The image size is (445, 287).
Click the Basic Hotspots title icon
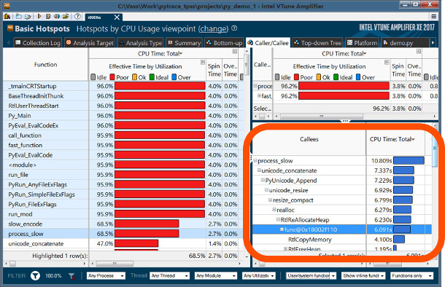click(10, 28)
